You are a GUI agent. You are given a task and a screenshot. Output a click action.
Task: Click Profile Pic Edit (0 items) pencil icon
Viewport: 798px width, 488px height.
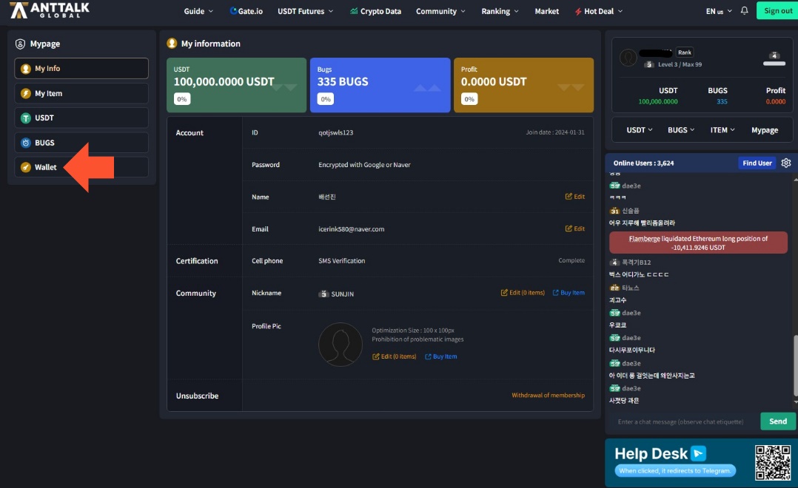[x=375, y=356]
